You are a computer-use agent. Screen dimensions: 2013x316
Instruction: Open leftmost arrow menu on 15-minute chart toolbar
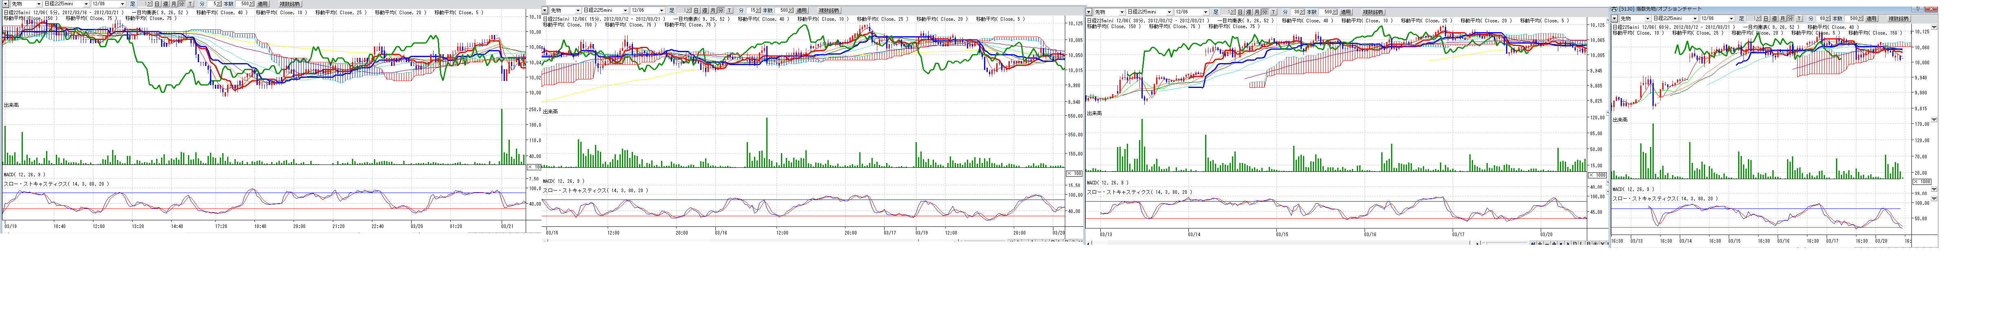click(545, 11)
